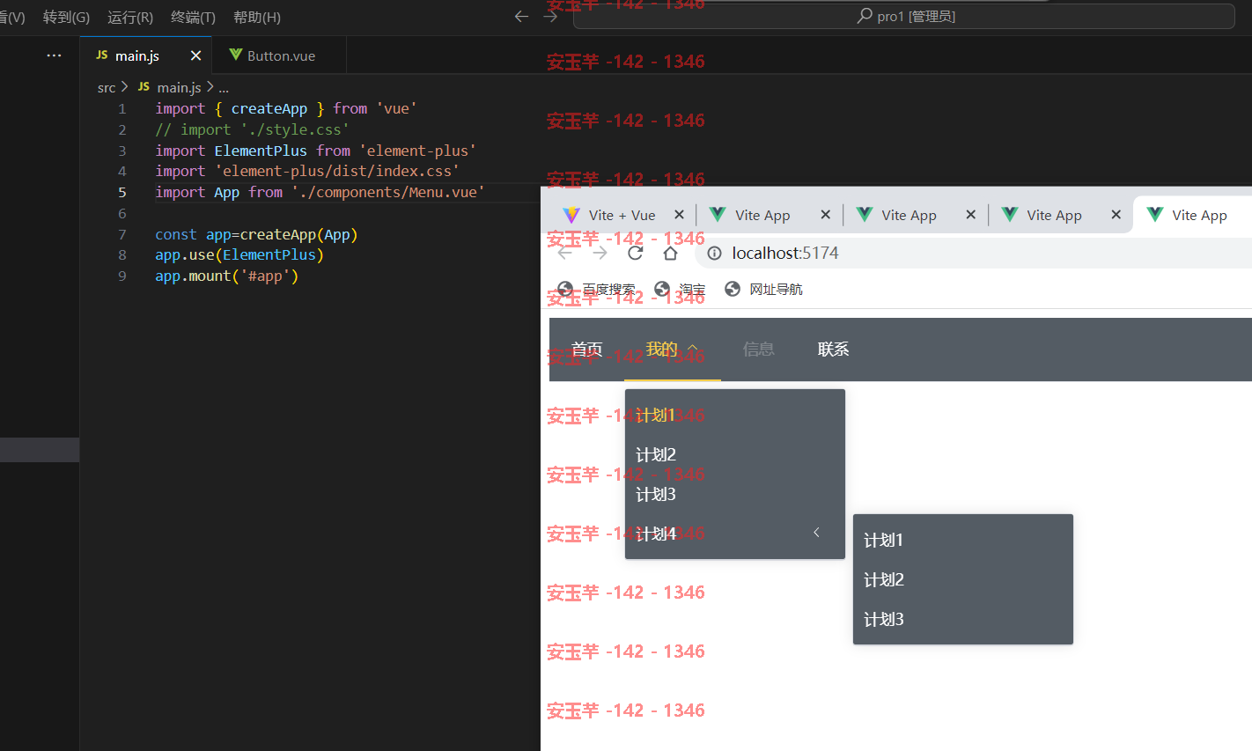This screenshot has height=751, width=1252.
Task: Reload the page with the browser refresh icon
Action: coord(635,253)
